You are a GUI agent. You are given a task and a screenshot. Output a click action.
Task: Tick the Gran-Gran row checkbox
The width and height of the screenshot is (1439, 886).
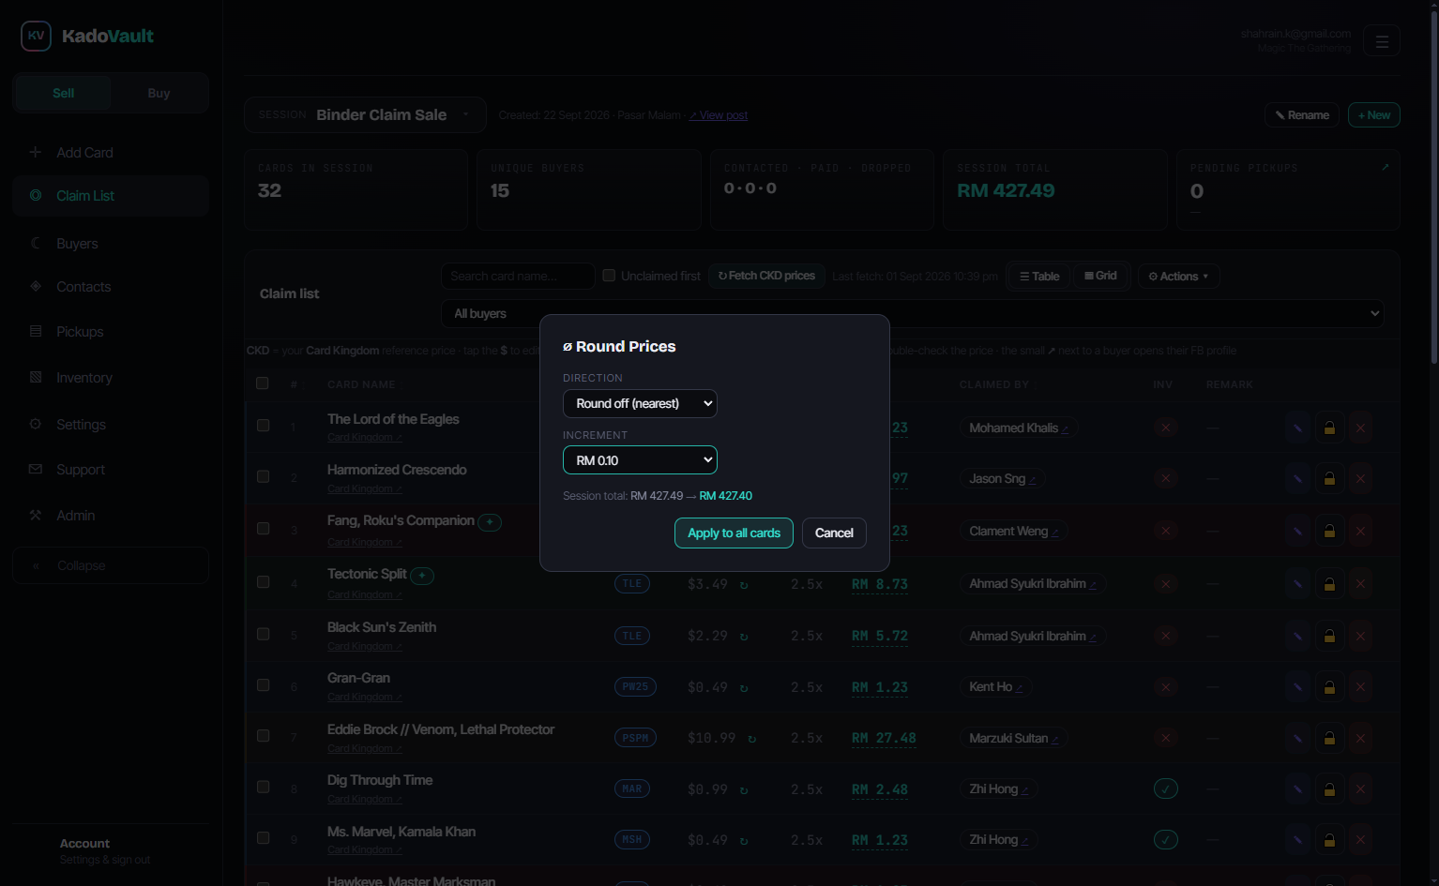pos(264,684)
